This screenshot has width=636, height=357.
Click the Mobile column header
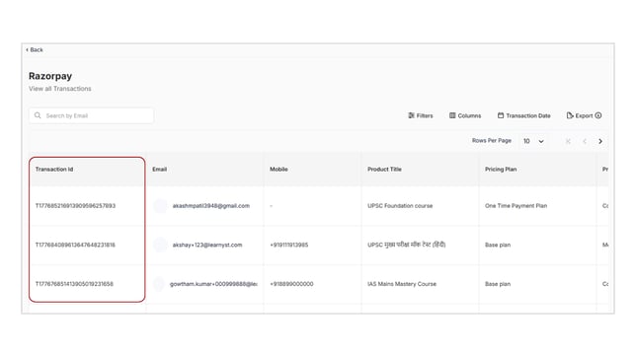pos(278,169)
